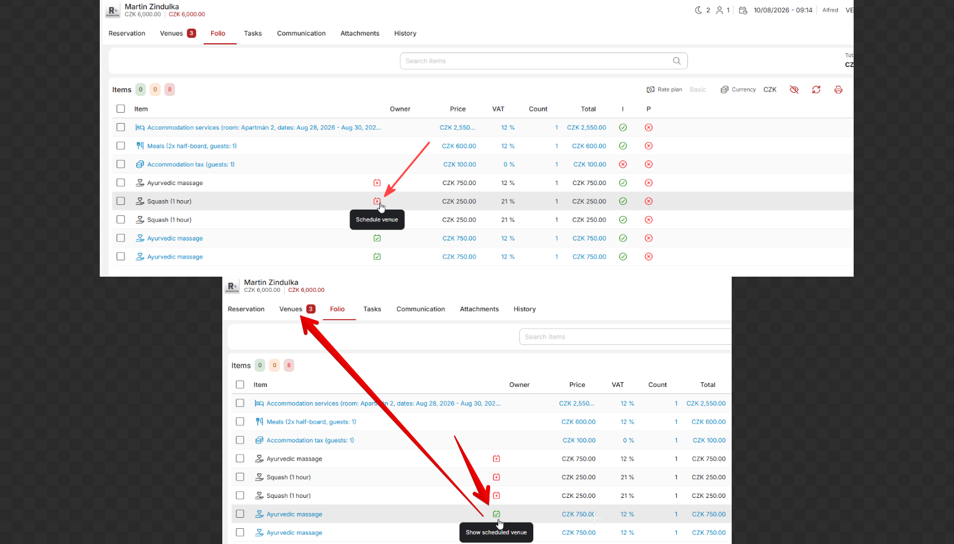Click the calendar clock icon beside the date
Image resolution: width=954 pixels, height=544 pixels.
[743, 10]
